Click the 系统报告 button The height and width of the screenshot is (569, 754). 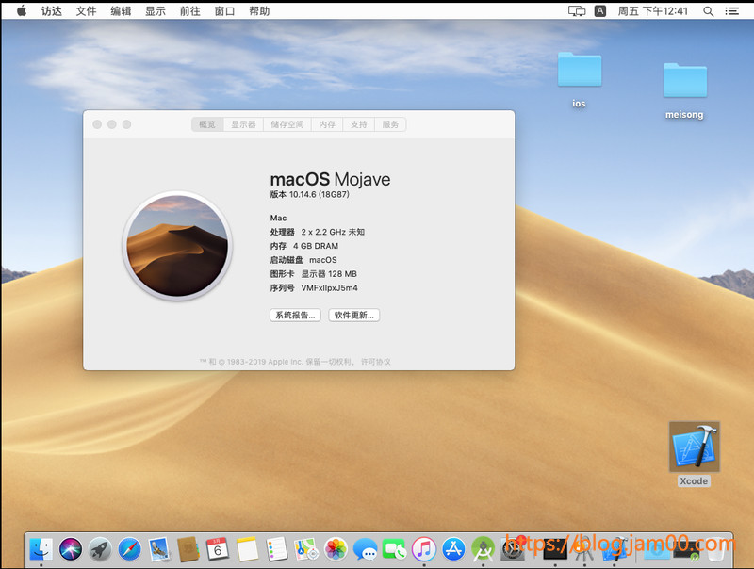(x=295, y=316)
